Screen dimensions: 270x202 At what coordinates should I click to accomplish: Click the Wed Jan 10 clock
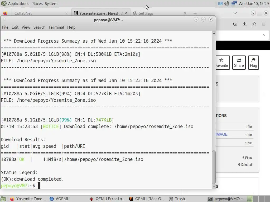(253, 4)
